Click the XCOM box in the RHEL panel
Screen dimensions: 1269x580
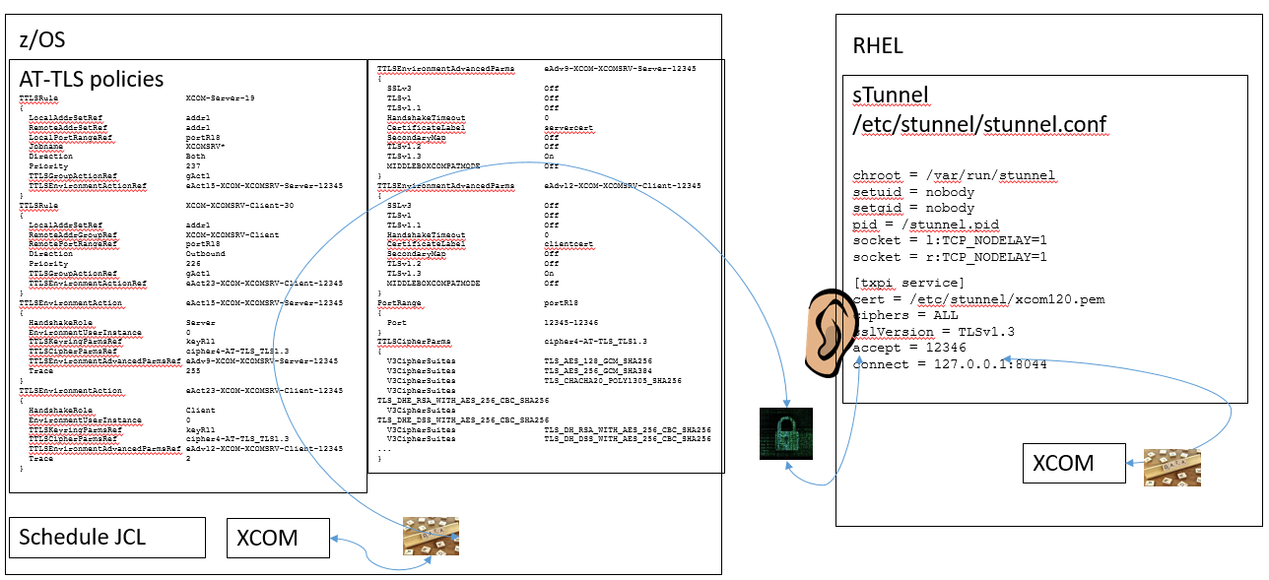(1073, 463)
